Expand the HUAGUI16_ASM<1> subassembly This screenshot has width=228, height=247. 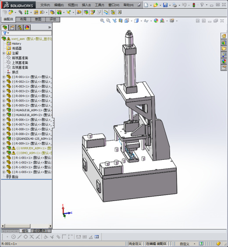point(4,110)
